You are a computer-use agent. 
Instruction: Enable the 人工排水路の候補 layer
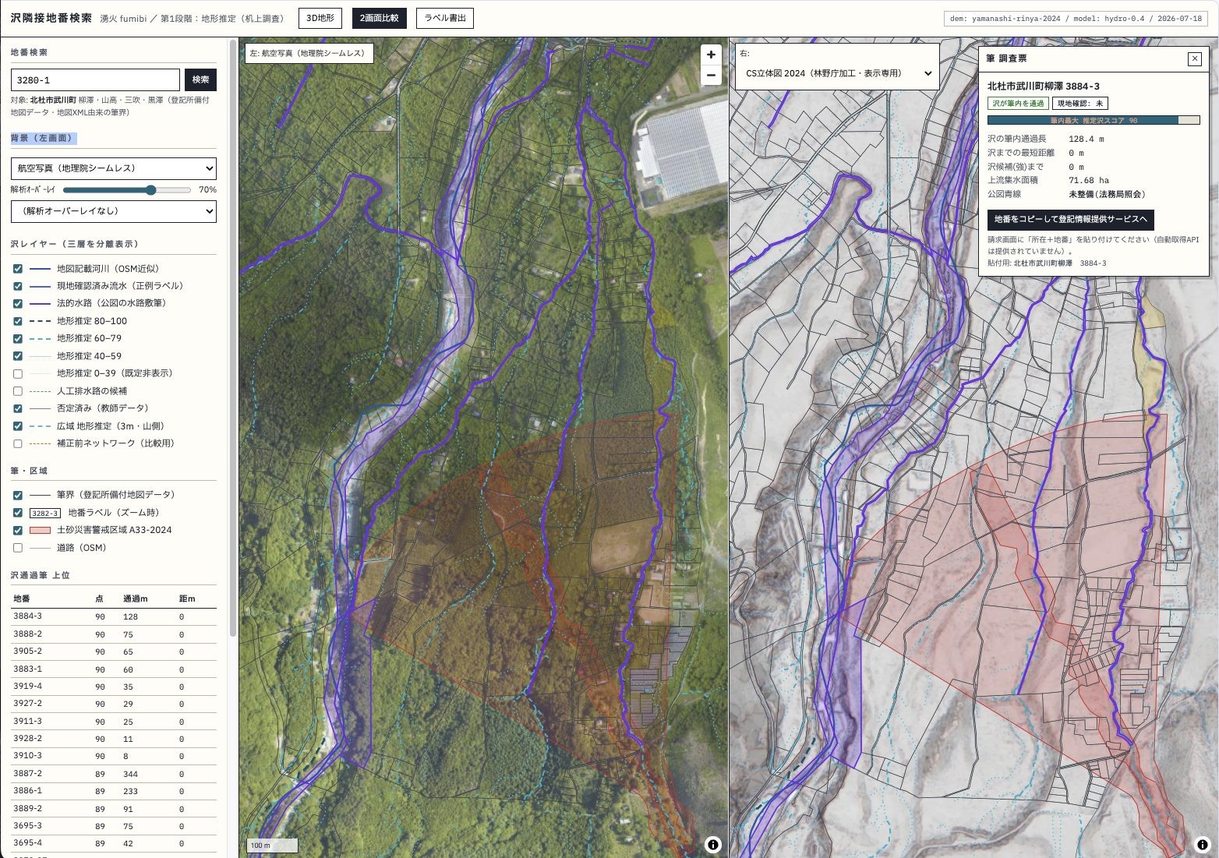pos(18,391)
